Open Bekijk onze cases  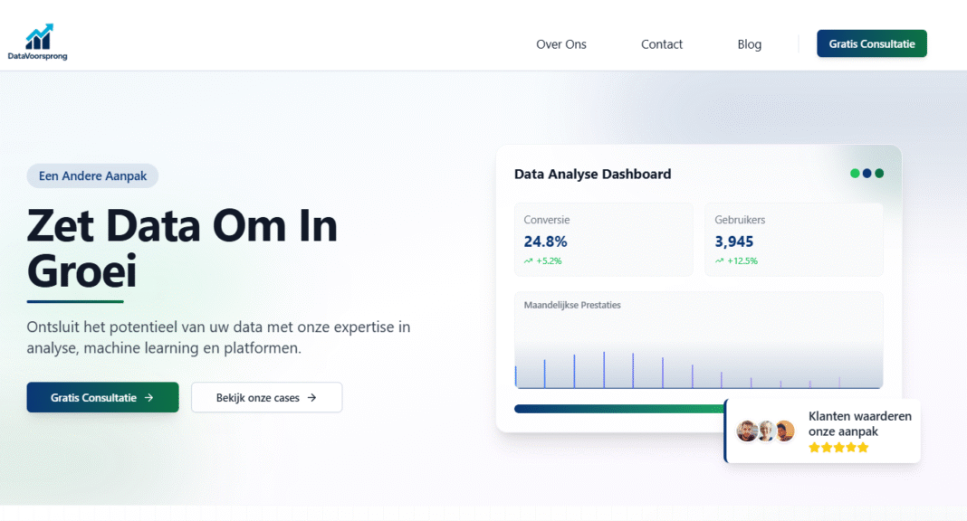(266, 397)
